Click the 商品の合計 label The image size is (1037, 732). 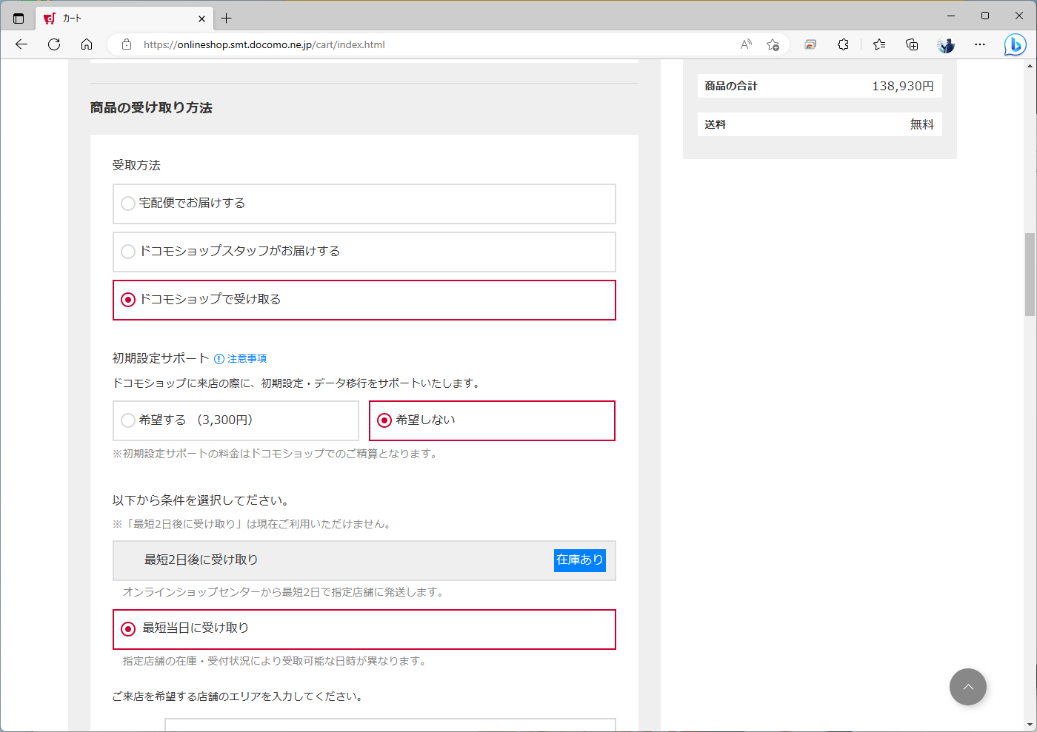[x=731, y=86]
